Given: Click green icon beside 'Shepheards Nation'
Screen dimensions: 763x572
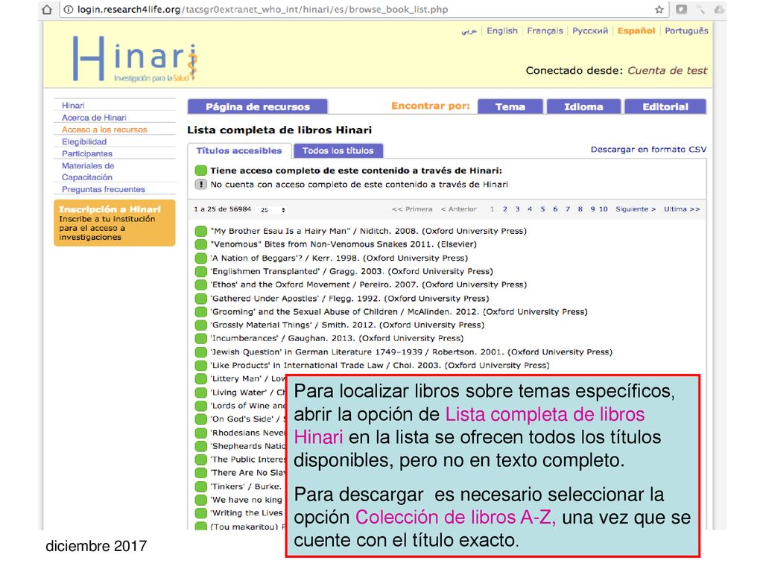Looking at the screenshot, I should 200,446.
